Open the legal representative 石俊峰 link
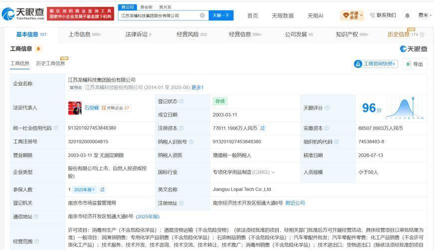 pos(92,108)
